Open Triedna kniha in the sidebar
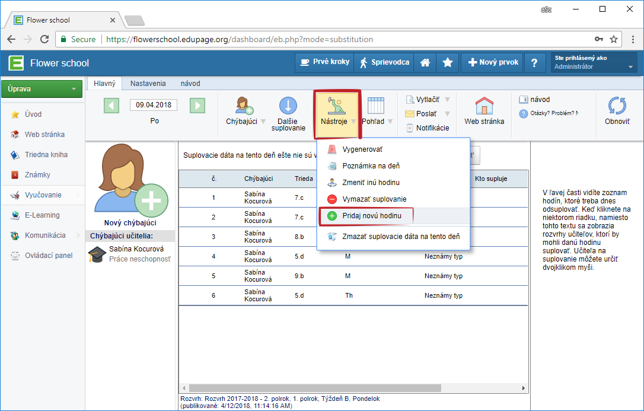The height and width of the screenshot is (411, 644). [42, 155]
